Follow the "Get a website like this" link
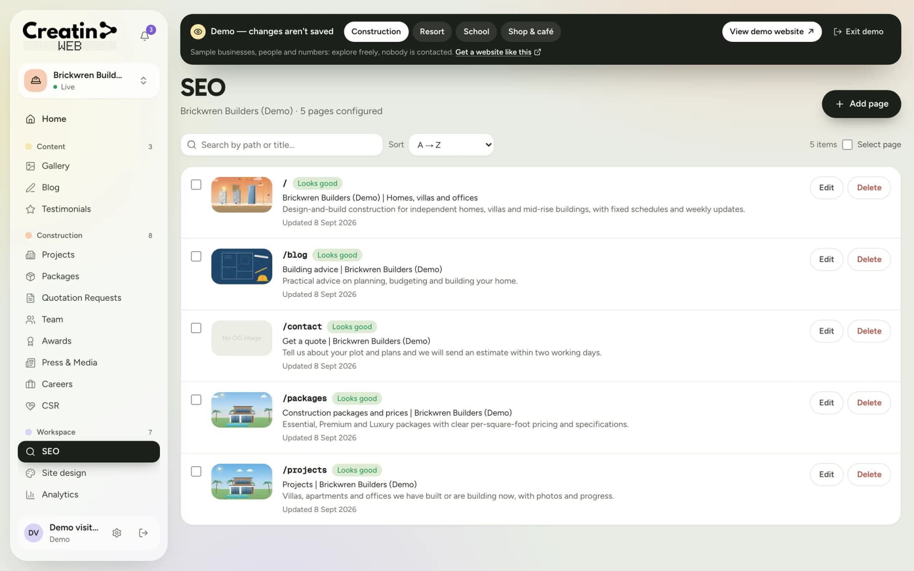 click(497, 52)
